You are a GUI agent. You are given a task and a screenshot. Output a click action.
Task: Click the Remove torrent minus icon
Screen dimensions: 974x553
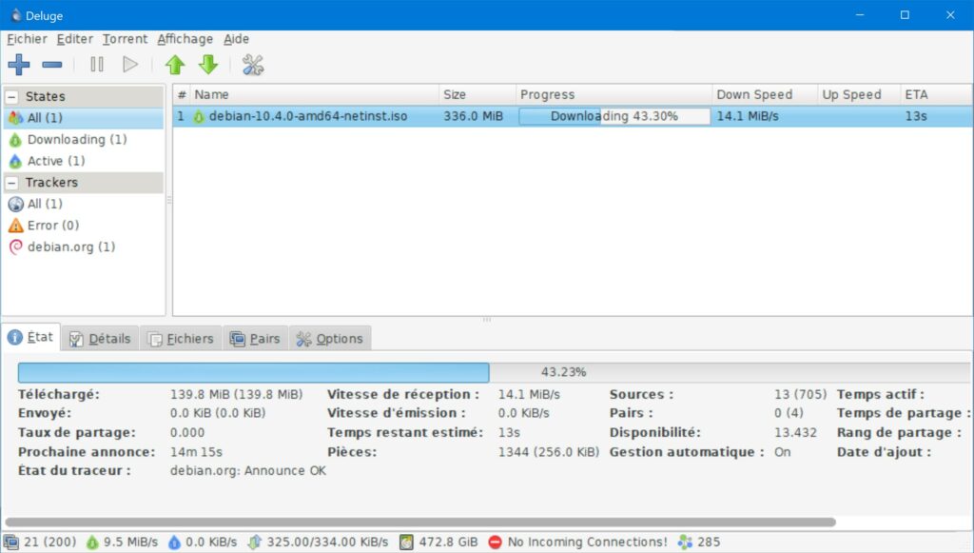52,64
